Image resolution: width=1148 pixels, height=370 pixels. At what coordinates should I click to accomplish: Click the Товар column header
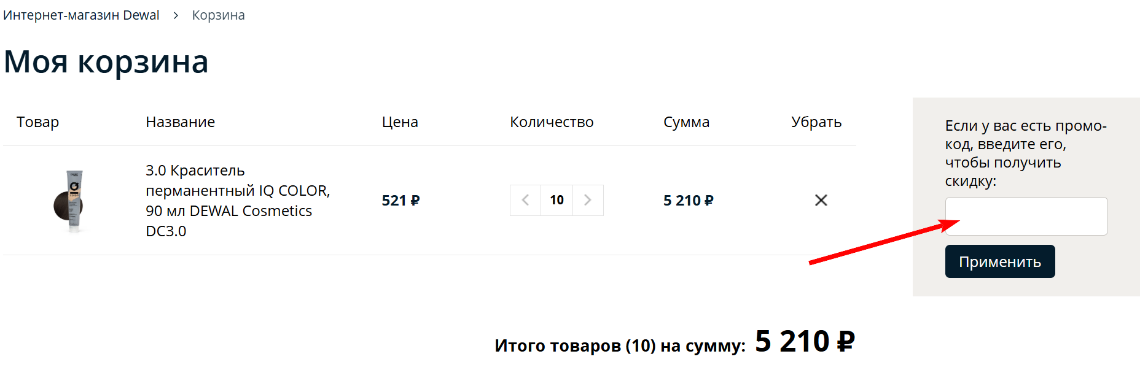[x=37, y=122]
